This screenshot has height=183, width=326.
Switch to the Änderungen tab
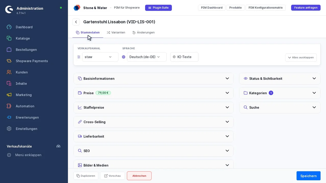click(x=143, y=33)
